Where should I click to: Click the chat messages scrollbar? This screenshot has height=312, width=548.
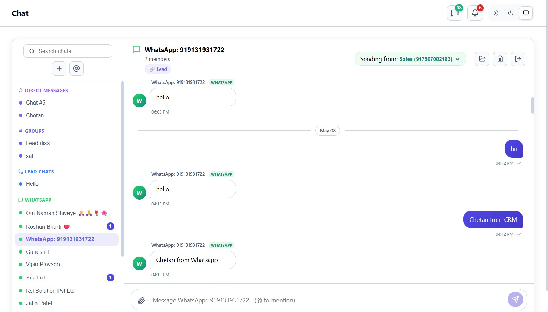coord(533,105)
